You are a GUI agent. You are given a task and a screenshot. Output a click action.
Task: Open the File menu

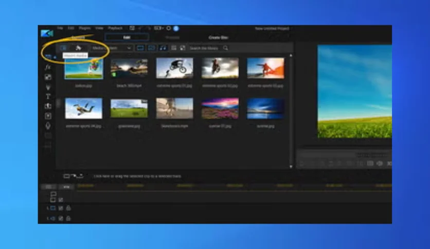pos(60,28)
